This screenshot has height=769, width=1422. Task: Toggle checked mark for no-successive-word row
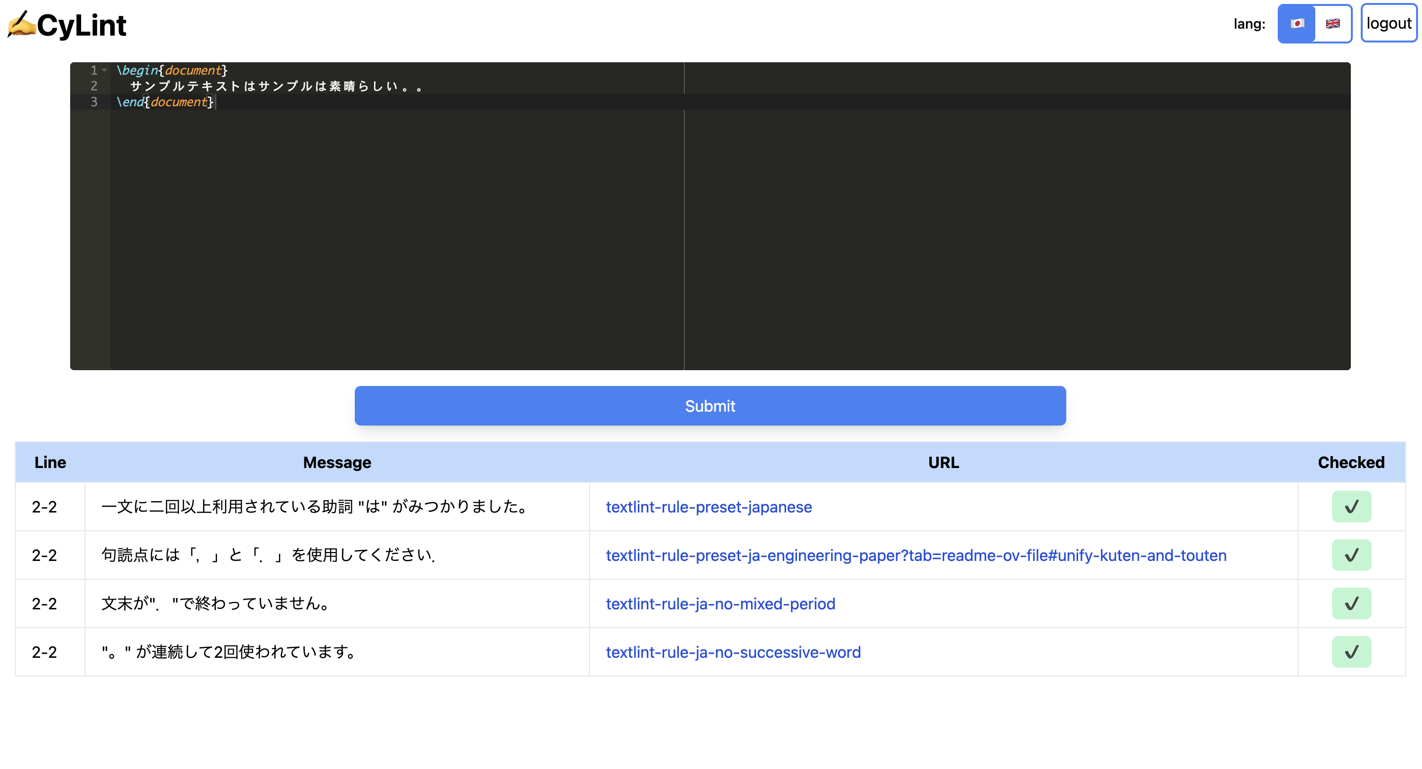[1351, 652]
